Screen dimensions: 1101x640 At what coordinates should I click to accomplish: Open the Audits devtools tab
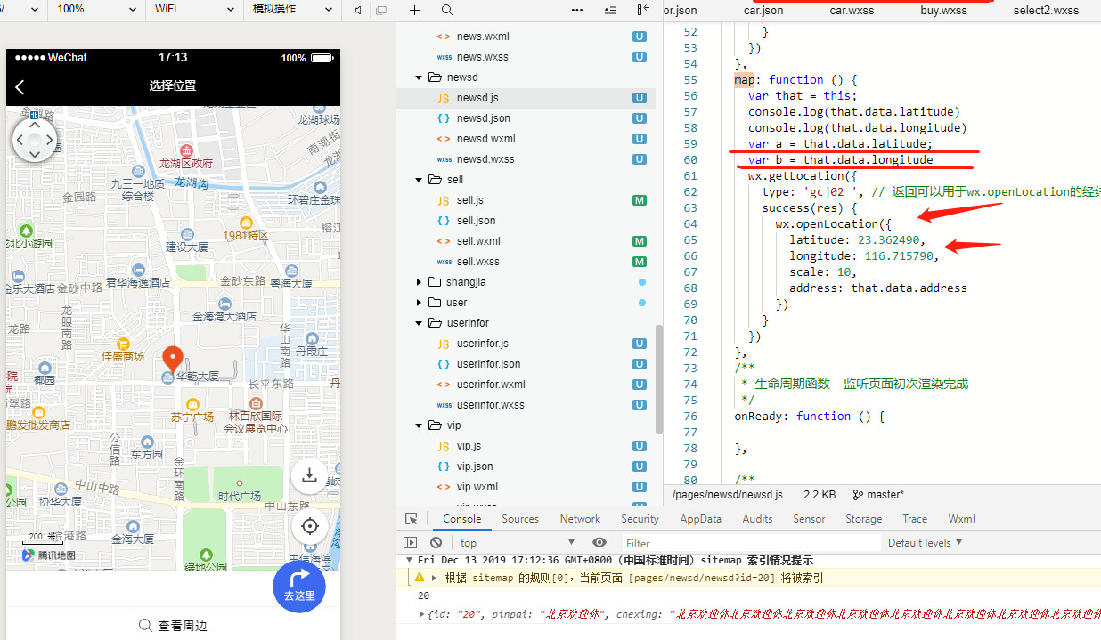757,519
